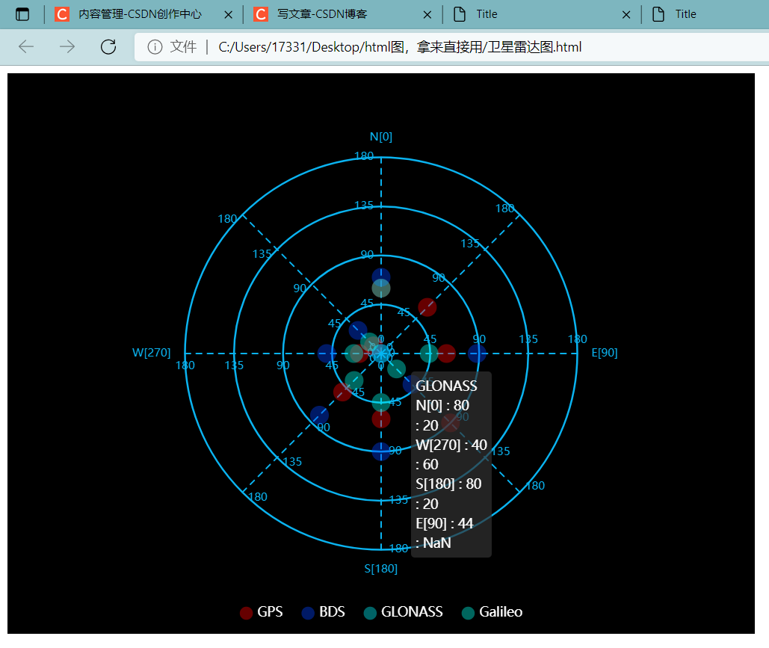Screen dimensions: 769x648
Task: Click the red GPS point on the E[90] axis beside the 45 ring
Action: pos(446,354)
